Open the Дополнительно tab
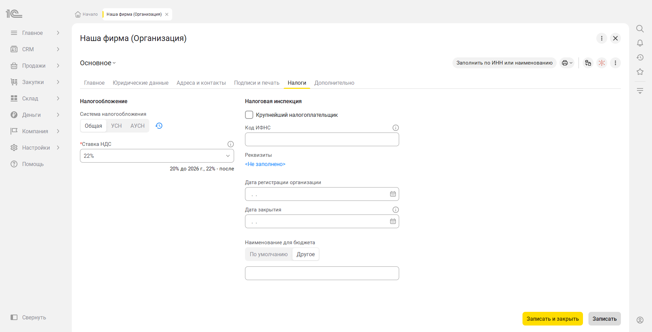 click(334, 83)
